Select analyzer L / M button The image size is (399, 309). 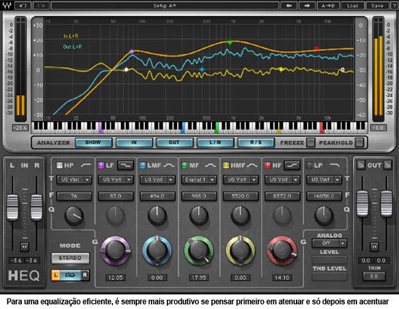(x=215, y=142)
